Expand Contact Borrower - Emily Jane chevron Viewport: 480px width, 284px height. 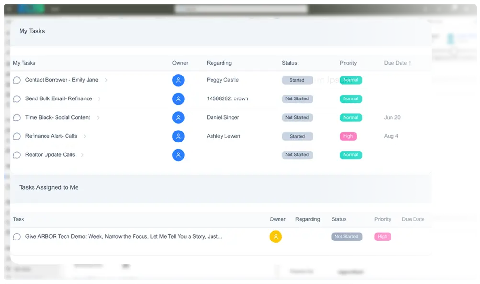coord(106,80)
